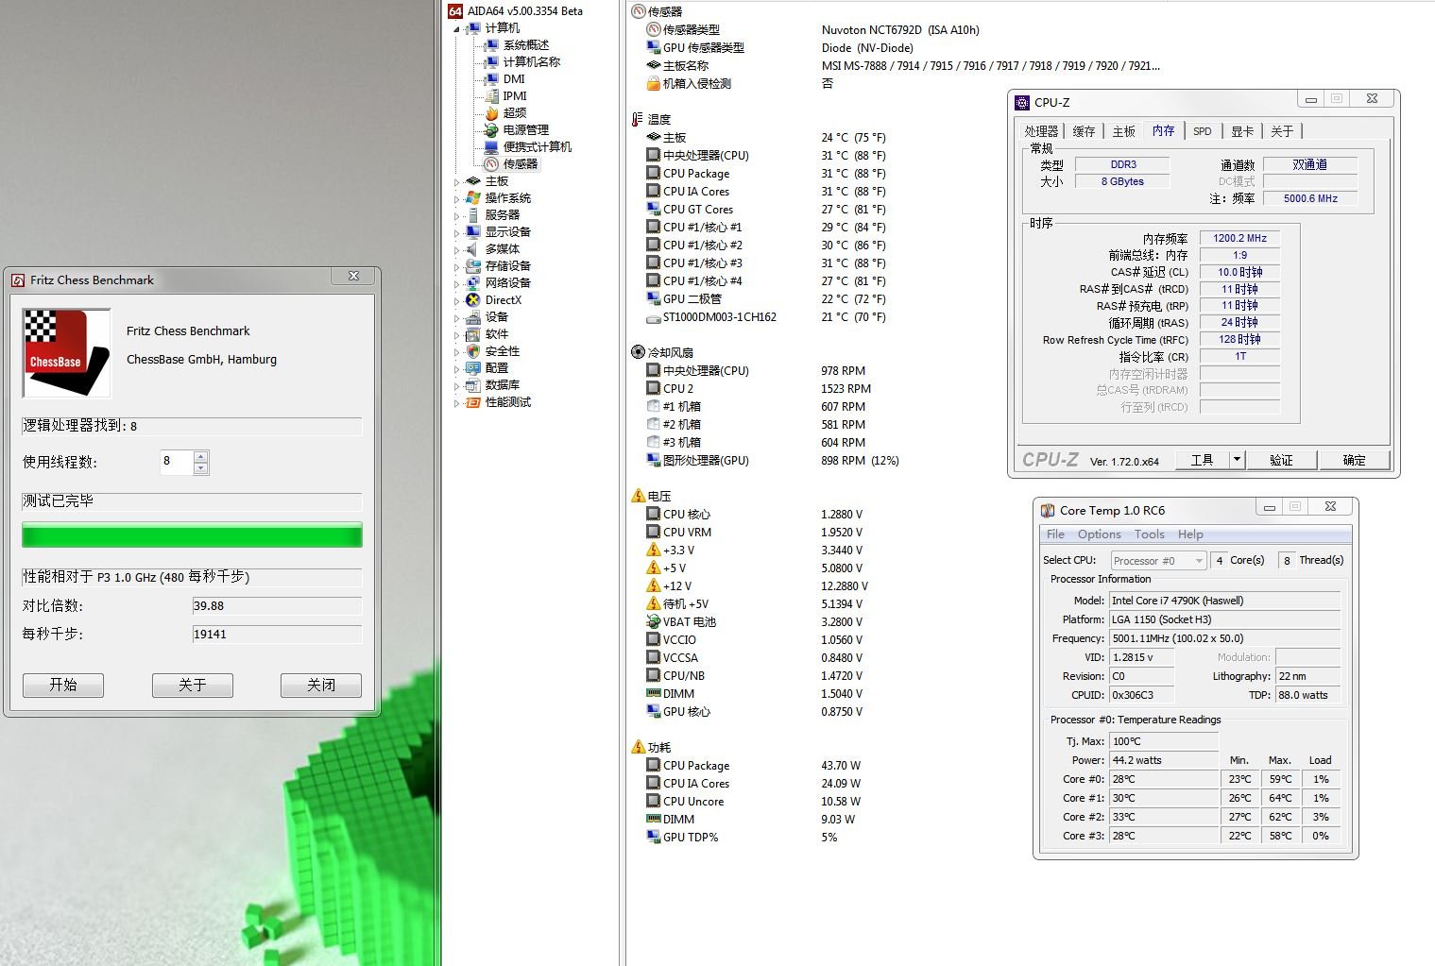
Task: Open the 工具 dropdown arrow in CPU-Z
Action: tap(1237, 460)
